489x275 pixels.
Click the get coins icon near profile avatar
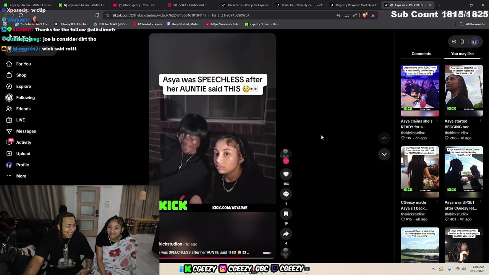454,42
